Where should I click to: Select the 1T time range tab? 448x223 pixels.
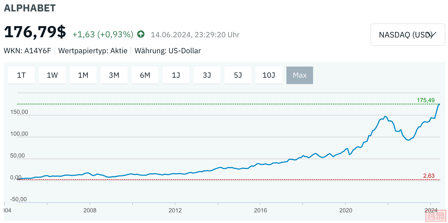click(x=21, y=75)
